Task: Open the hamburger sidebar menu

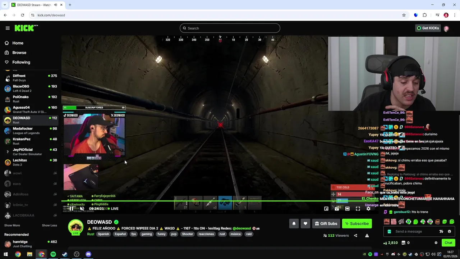Action: pos(8,28)
